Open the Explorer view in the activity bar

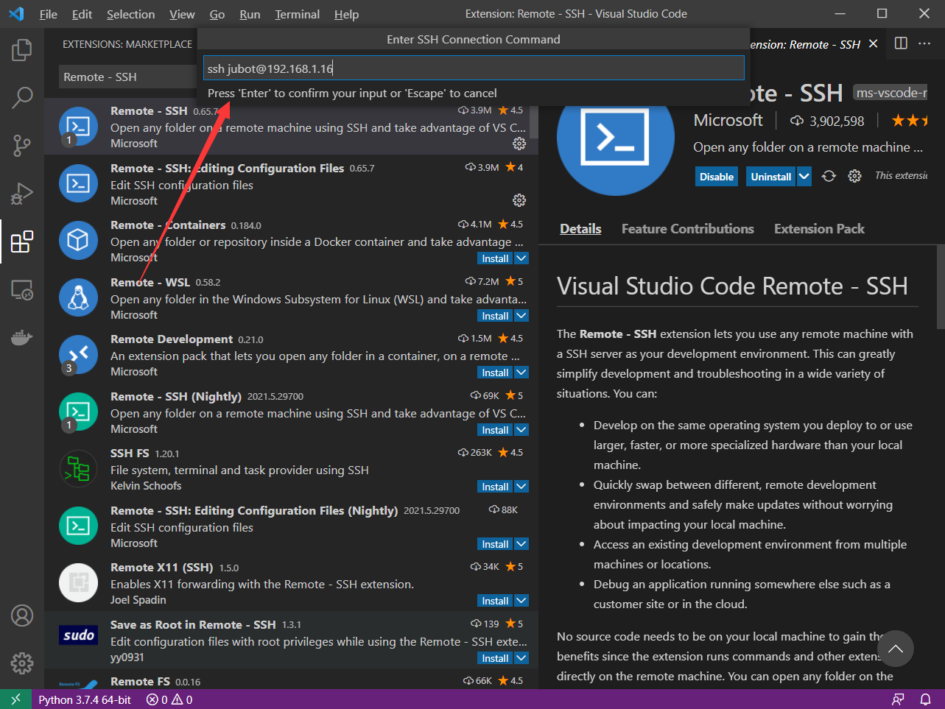click(22, 49)
